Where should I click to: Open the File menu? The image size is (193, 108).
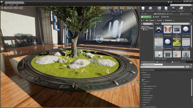(x=2, y=5)
